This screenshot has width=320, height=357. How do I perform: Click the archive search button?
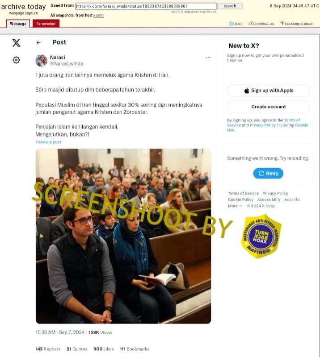(230, 6)
